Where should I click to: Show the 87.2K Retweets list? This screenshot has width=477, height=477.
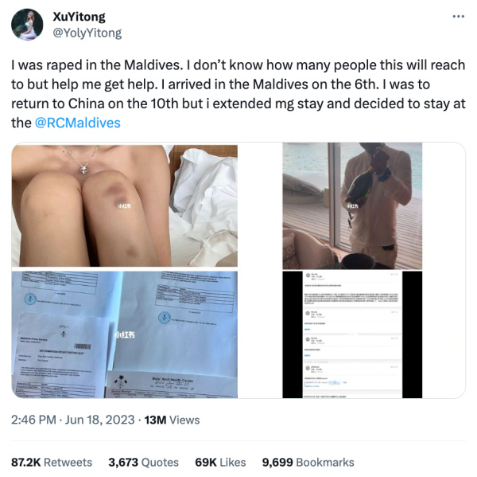point(52,463)
